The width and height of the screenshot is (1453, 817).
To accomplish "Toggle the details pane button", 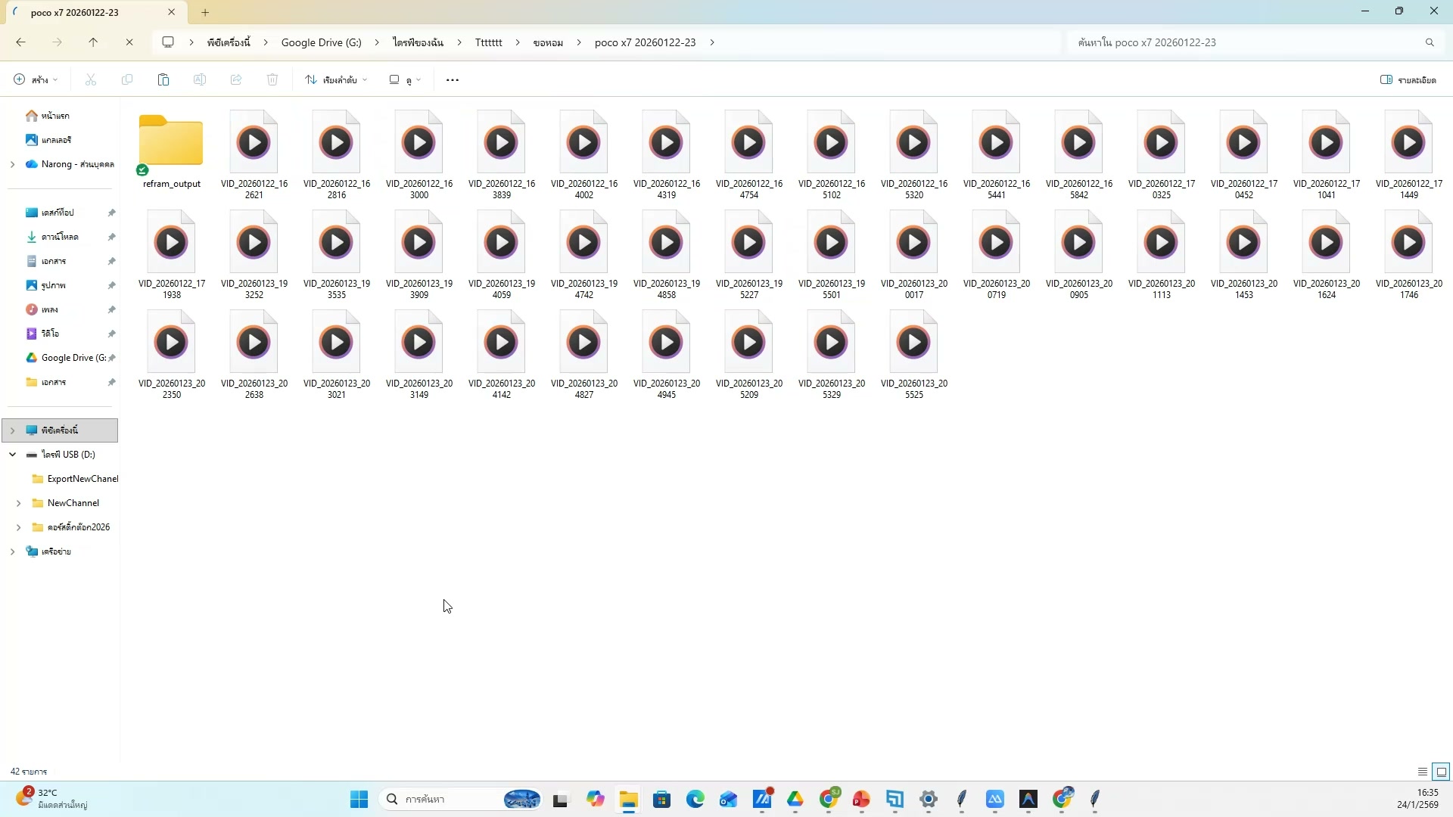I will click(x=1408, y=79).
